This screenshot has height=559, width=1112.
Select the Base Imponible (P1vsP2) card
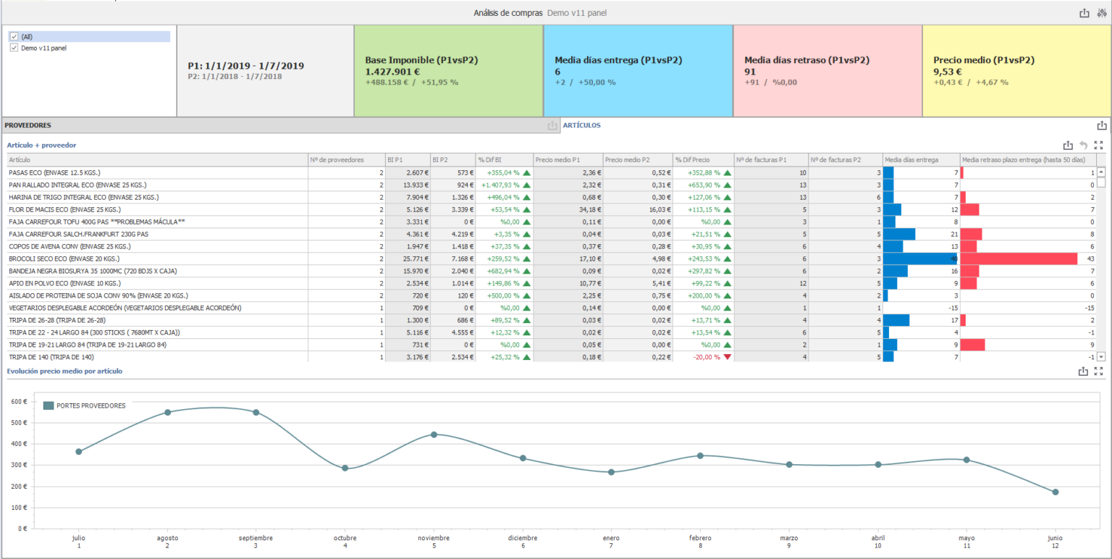click(448, 71)
